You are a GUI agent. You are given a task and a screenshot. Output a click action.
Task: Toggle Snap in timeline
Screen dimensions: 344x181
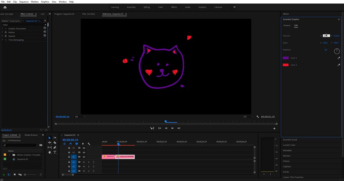point(70,144)
